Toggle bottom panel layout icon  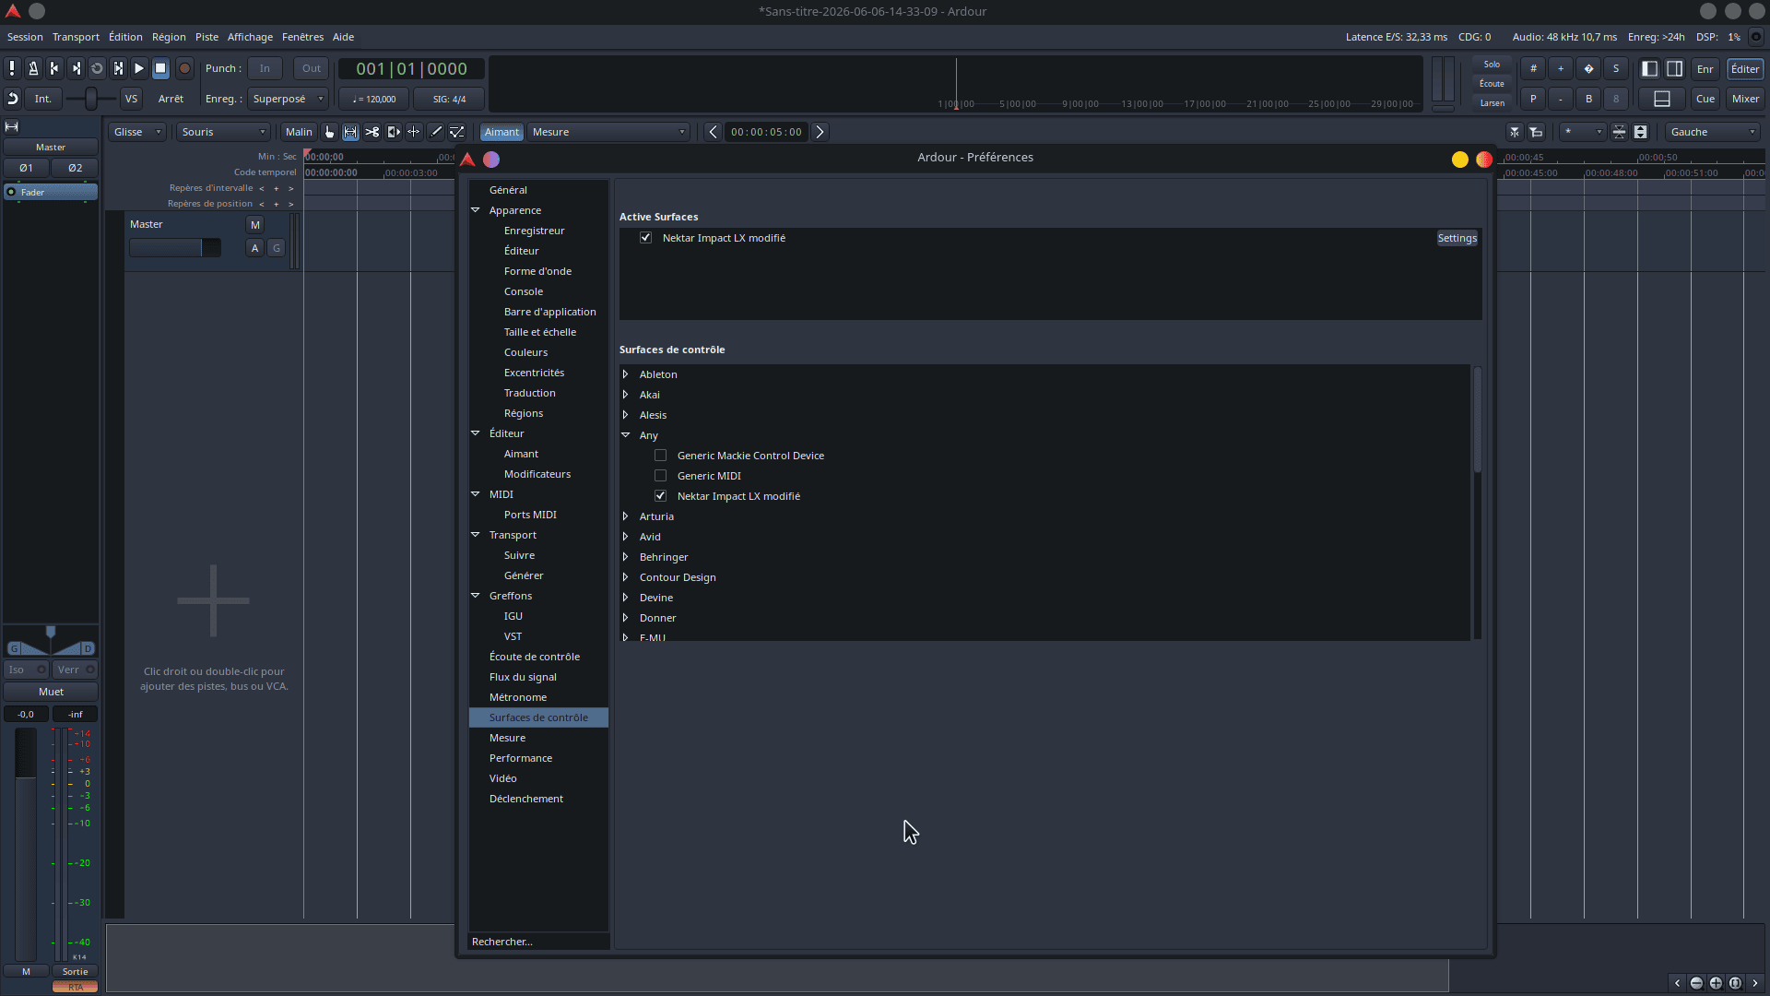[1662, 99]
